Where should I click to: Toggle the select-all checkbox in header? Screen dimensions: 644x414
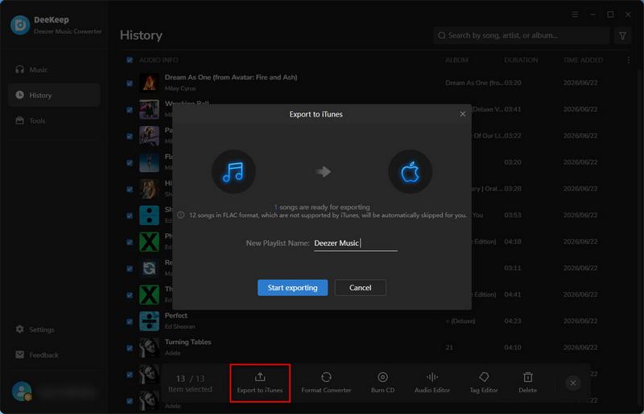pyautogui.click(x=130, y=60)
